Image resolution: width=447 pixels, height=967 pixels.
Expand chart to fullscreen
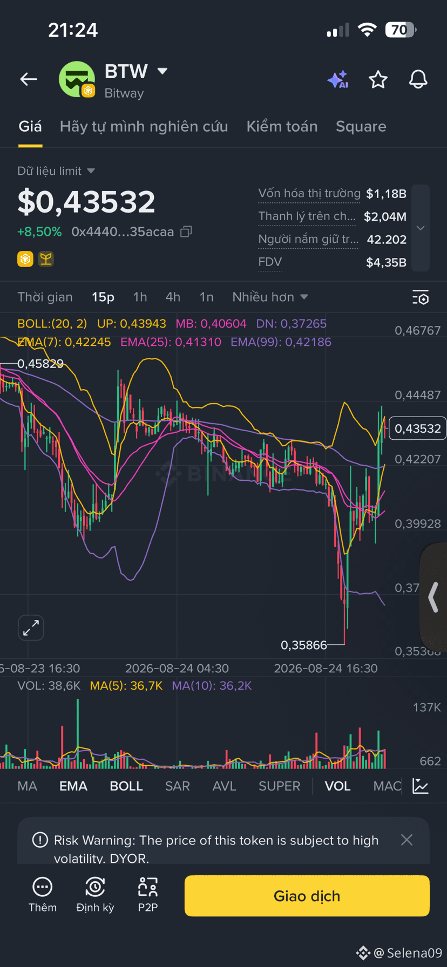pos(31,628)
